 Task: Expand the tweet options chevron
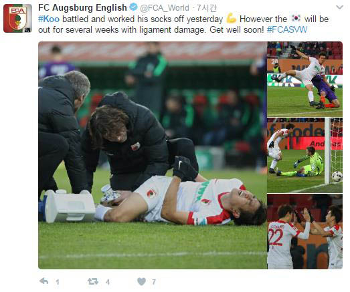coord(339,7)
